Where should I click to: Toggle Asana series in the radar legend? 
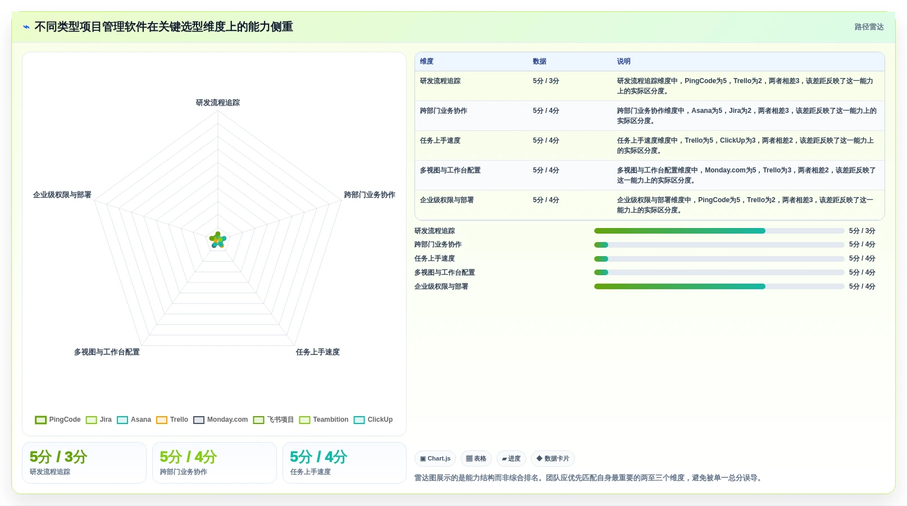click(x=134, y=420)
